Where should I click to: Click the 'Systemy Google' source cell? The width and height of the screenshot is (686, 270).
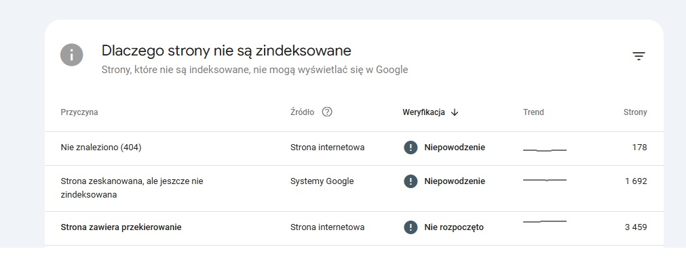coord(322,181)
